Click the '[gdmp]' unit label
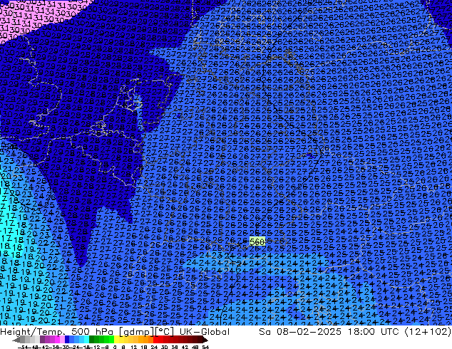The image size is (452, 349). point(137,332)
